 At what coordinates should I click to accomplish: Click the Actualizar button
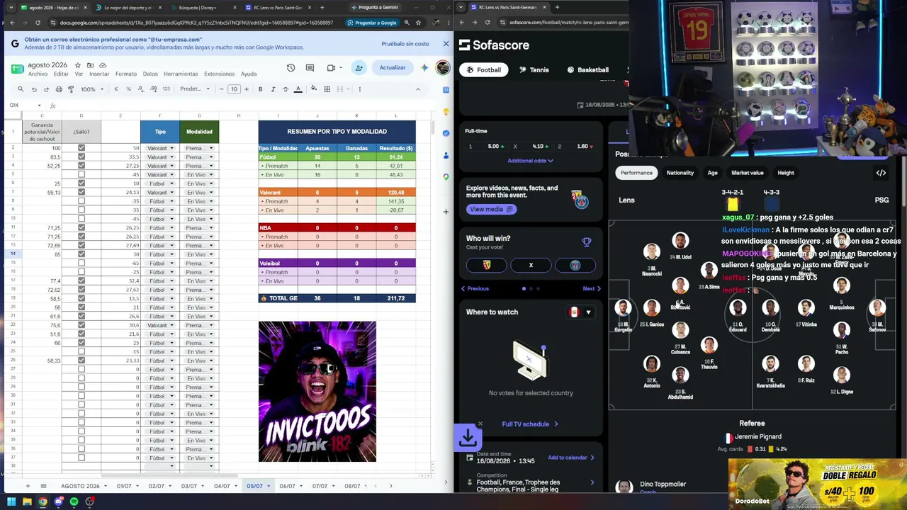(x=393, y=68)
